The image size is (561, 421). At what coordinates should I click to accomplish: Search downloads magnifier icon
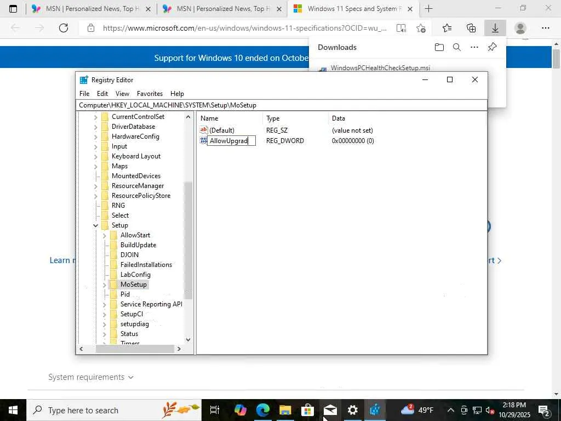pos(456,47)
